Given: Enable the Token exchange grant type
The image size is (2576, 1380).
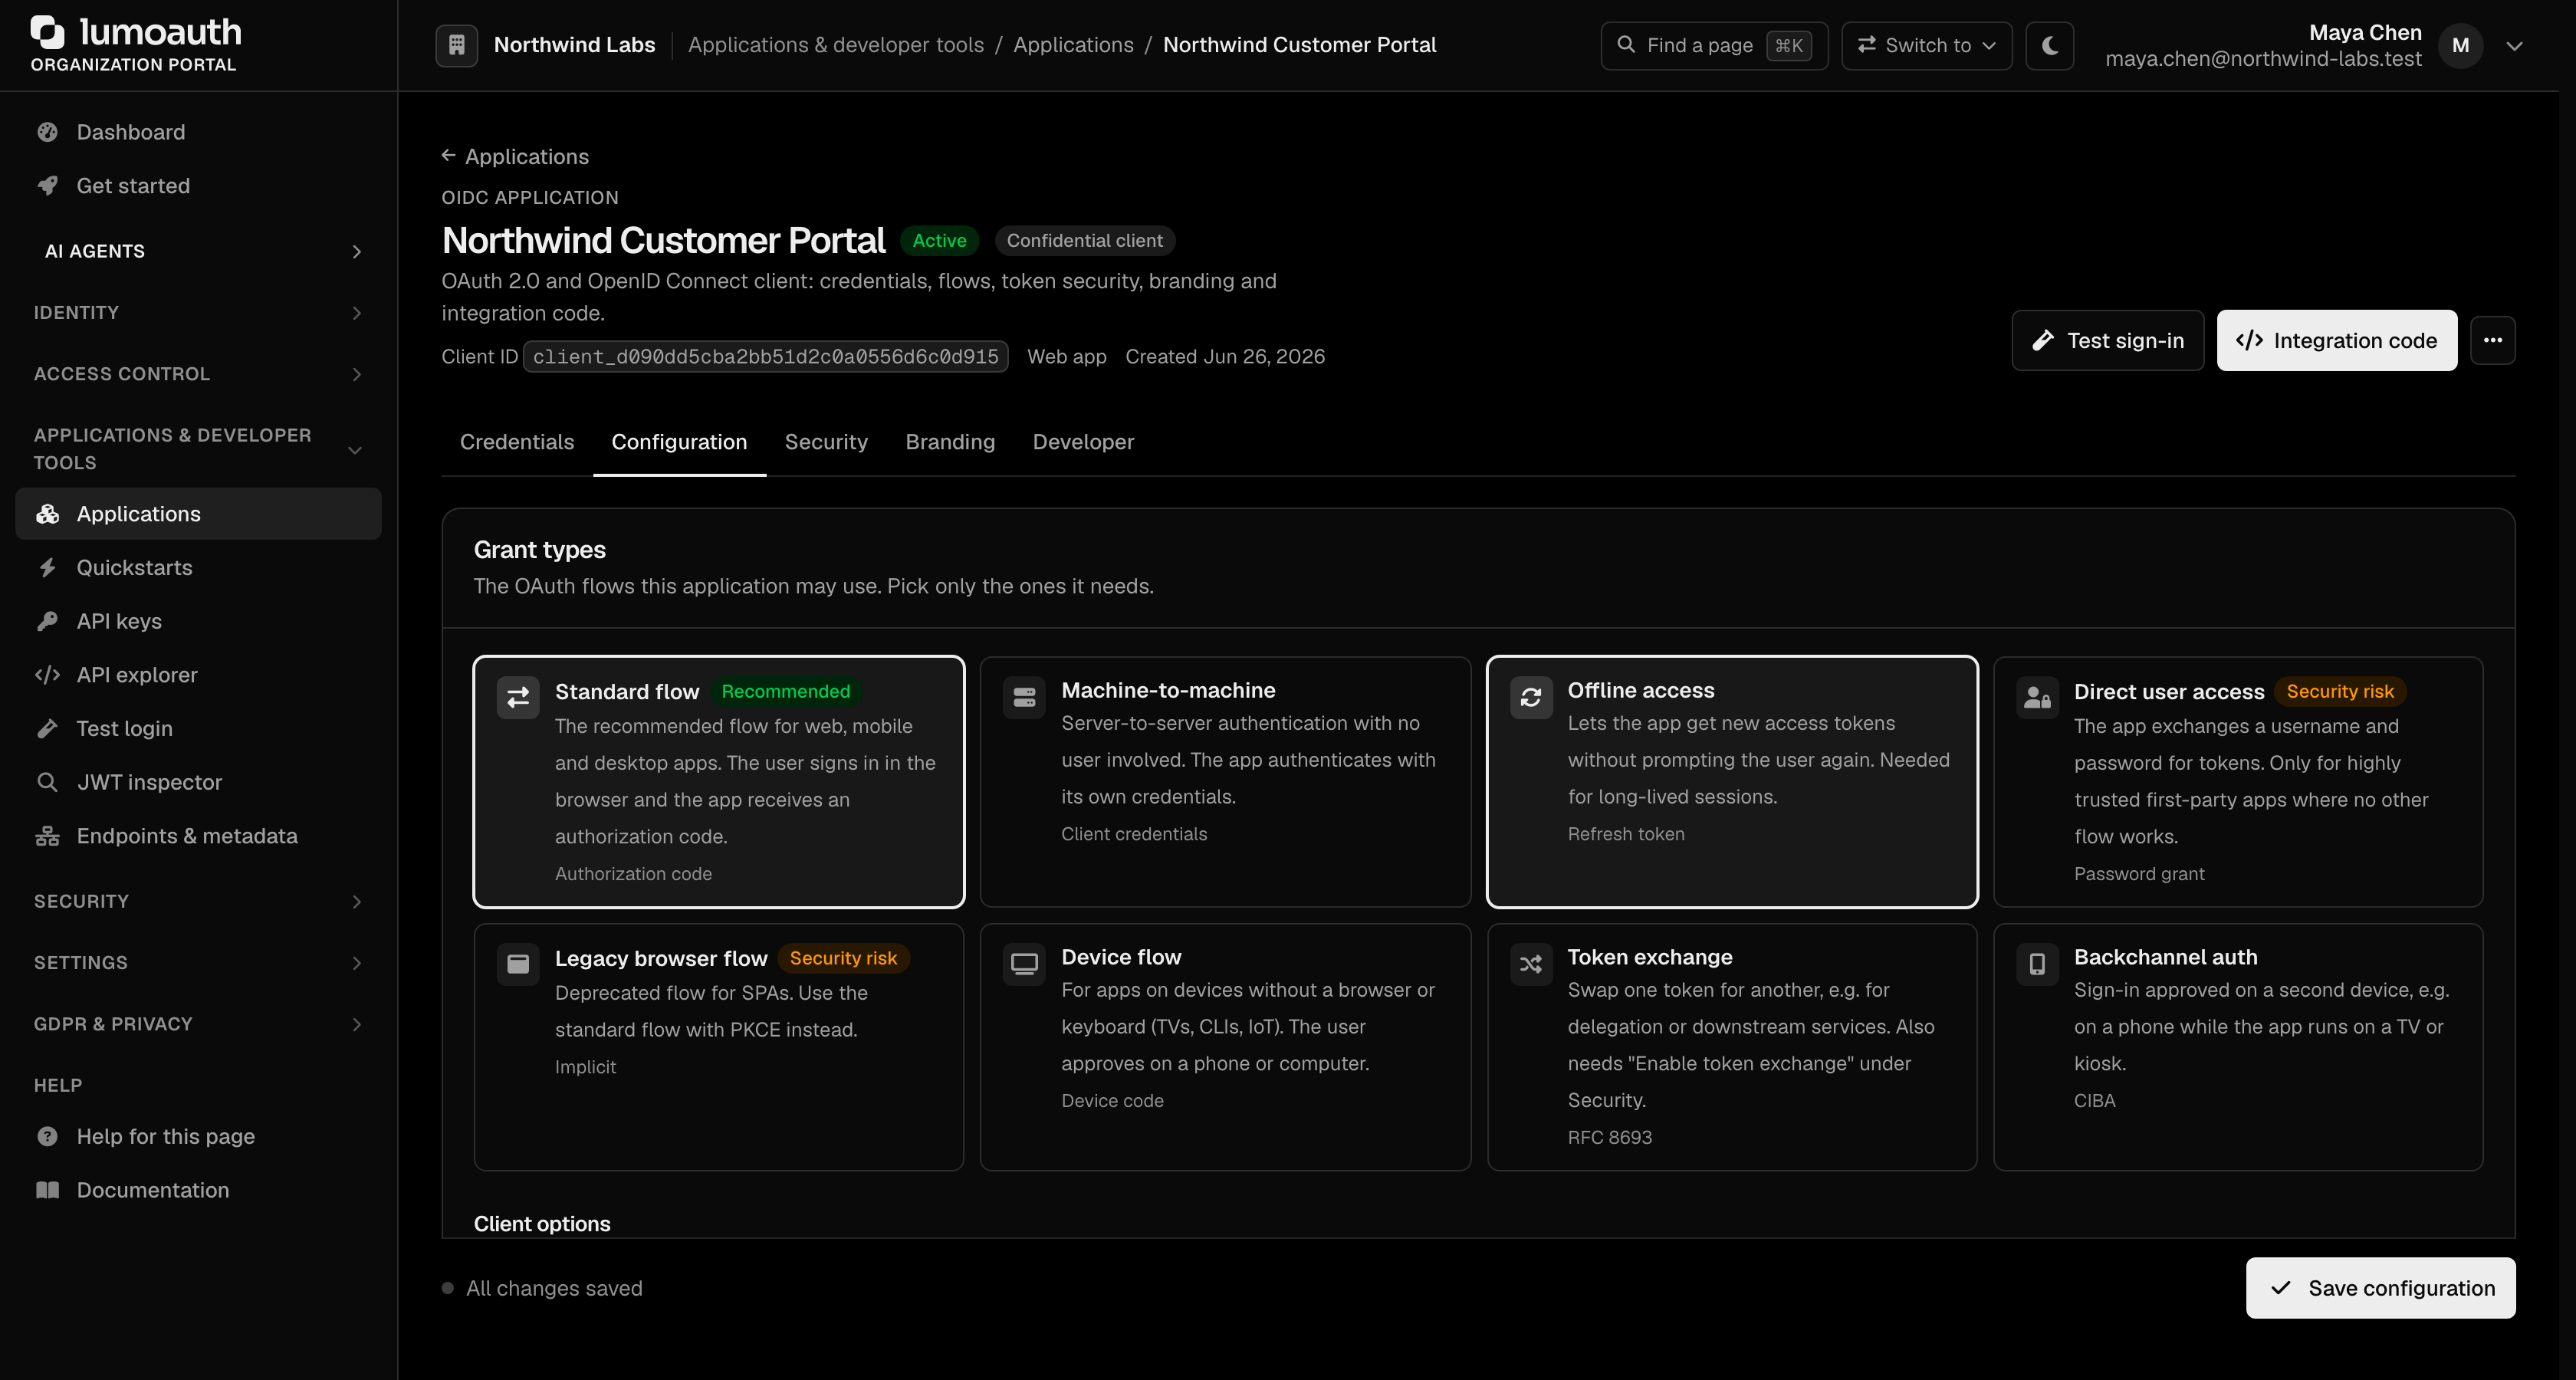Looking at the screenshot, I should (1732, 1047).
